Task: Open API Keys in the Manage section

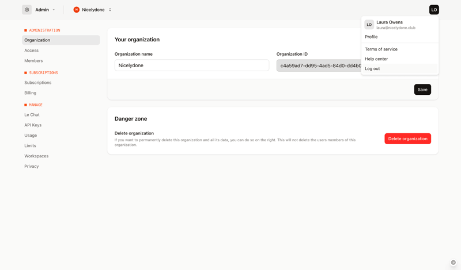Action: point(33,125)
